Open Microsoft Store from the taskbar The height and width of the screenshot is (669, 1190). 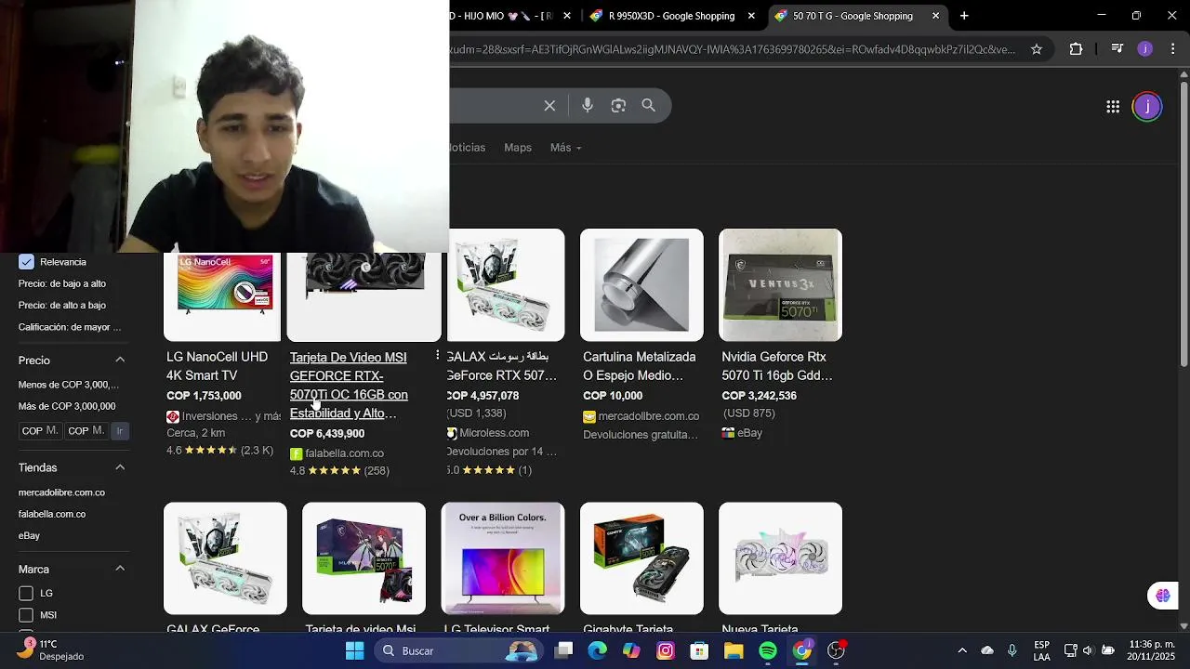(x=699, y=650)
